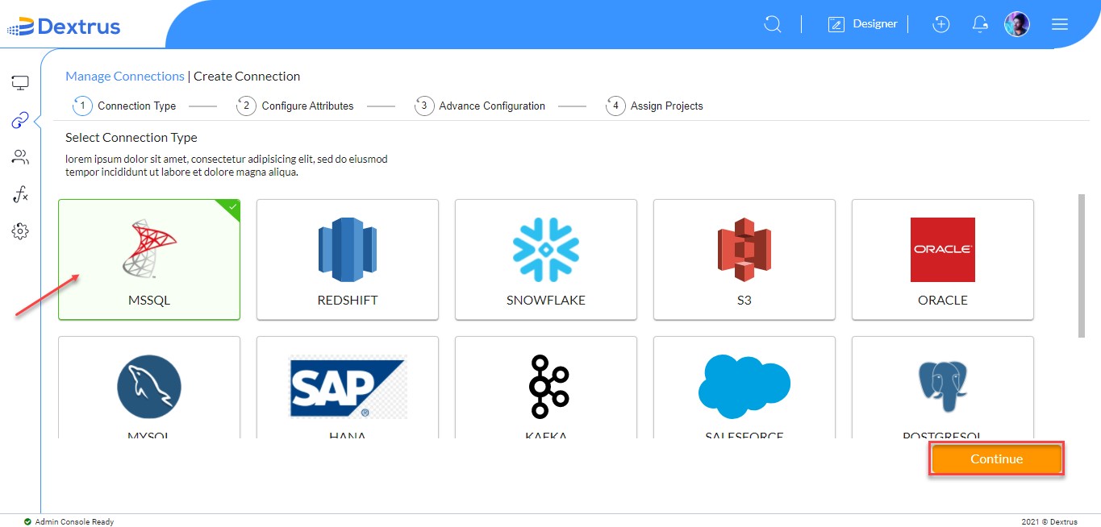Select the connections link icon in sidebar

coord(20,121)
